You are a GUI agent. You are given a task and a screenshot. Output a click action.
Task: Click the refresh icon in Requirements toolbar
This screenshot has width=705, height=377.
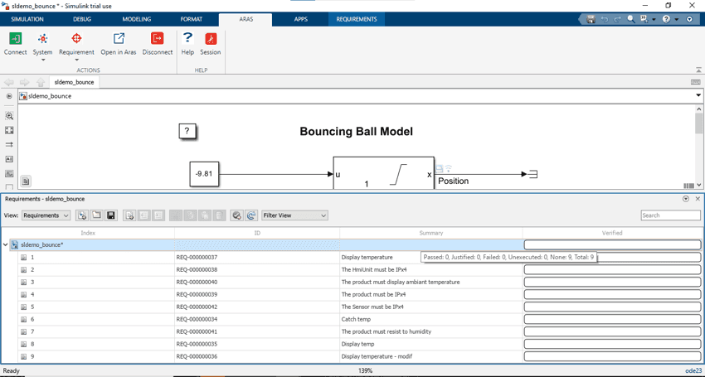(x=251, y=215)
